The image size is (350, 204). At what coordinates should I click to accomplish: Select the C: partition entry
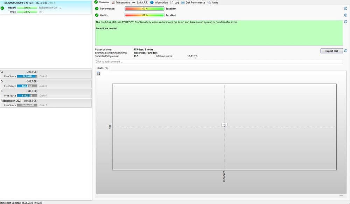point(46,74)
